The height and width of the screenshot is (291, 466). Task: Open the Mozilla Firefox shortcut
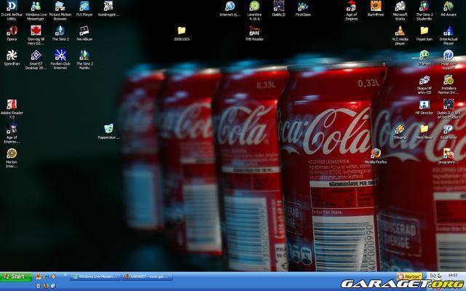pos(375,154)
